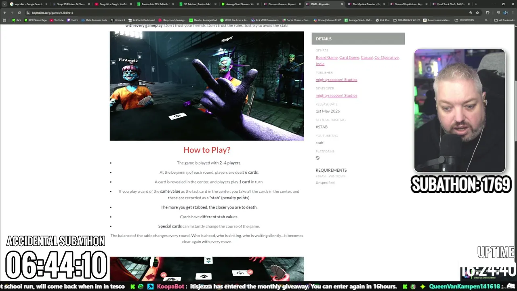The width and height of the screenshot is (517, 291).
Task: Open the M3U8 File bookmark
Action: [x=234, y=20]
